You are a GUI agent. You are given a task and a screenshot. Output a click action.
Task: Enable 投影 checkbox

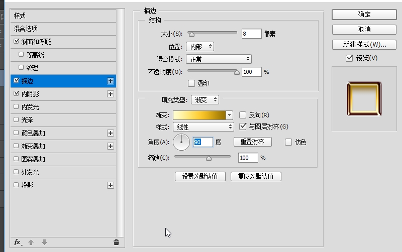(16, 185)
